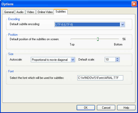This screenshot has height=113, width=138.
Task: Click slider track near Bottom label
Action: (117, 39)
